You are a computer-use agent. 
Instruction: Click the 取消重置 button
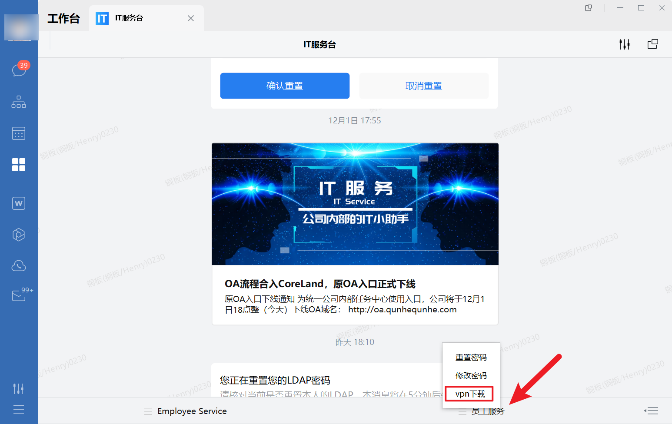click(424, 86)
